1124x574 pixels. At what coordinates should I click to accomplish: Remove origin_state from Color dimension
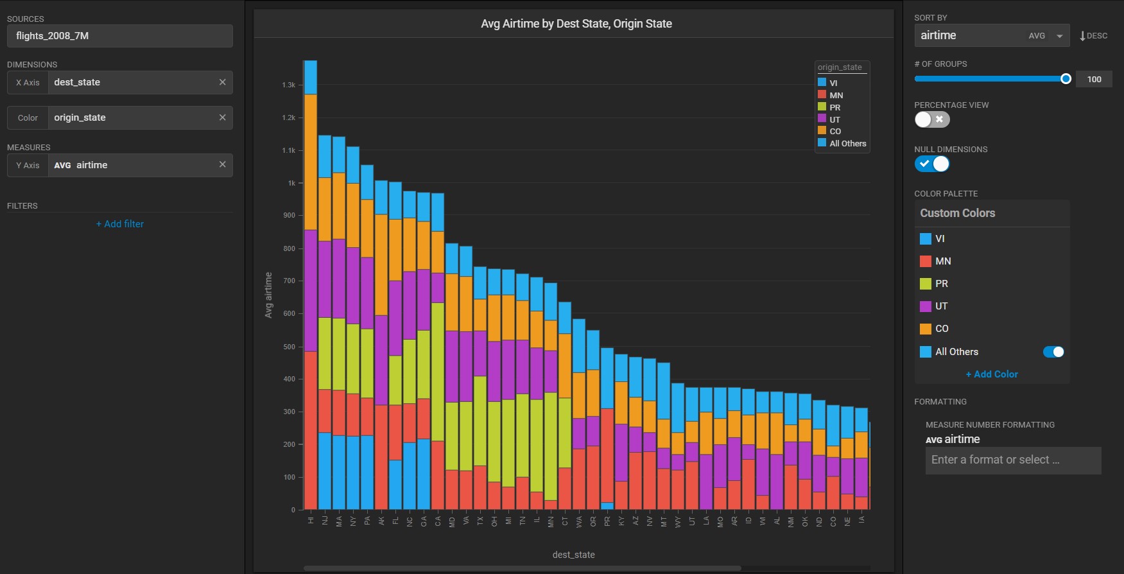point(222,117)
